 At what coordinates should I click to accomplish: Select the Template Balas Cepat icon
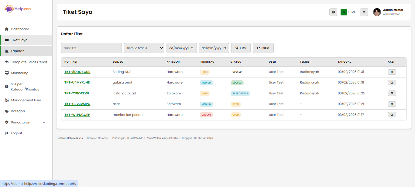click(7, 62)
